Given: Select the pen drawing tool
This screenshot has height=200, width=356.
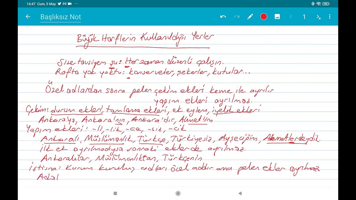Looking at the screenshot, I should click(x=250, y=17).
